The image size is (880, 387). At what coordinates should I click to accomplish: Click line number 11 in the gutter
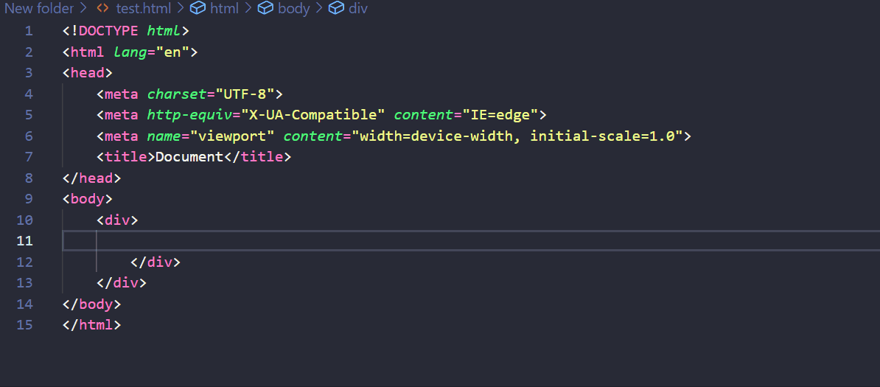coord(25,241)
